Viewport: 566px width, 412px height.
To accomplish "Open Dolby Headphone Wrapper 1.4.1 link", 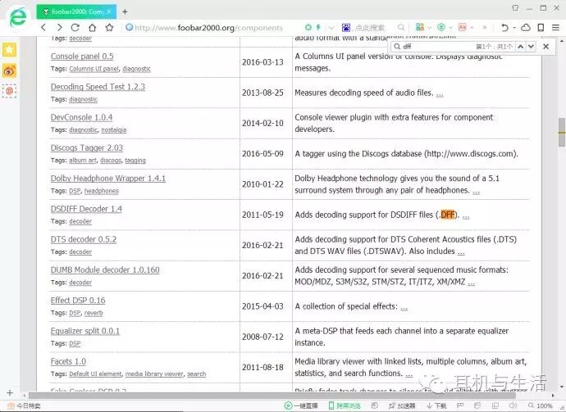I will (x=108, y=179).
